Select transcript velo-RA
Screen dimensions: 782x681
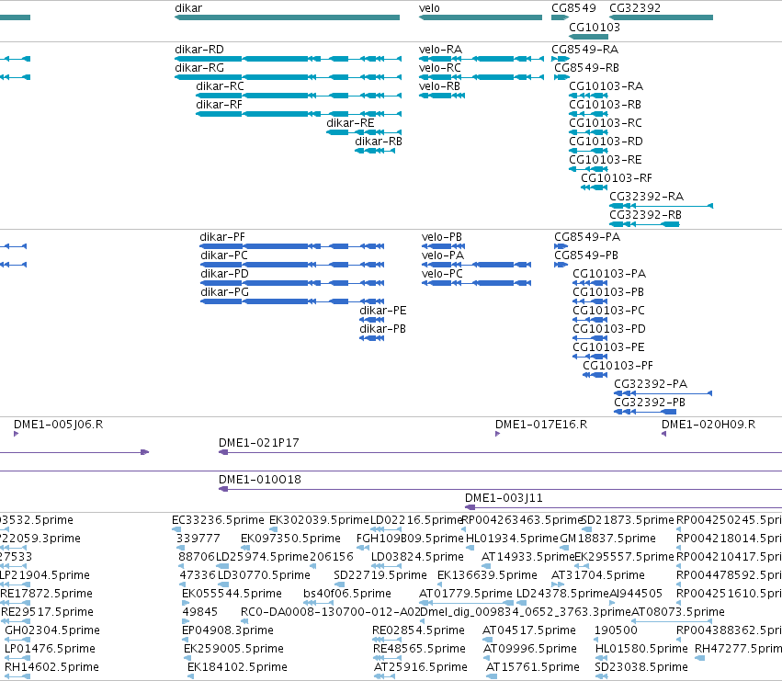pyautogui.click(x=440, y=50)
